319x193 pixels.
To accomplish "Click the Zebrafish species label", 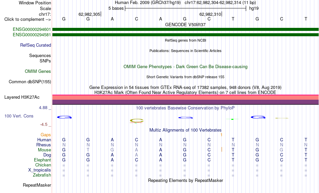I will [42, 175].
